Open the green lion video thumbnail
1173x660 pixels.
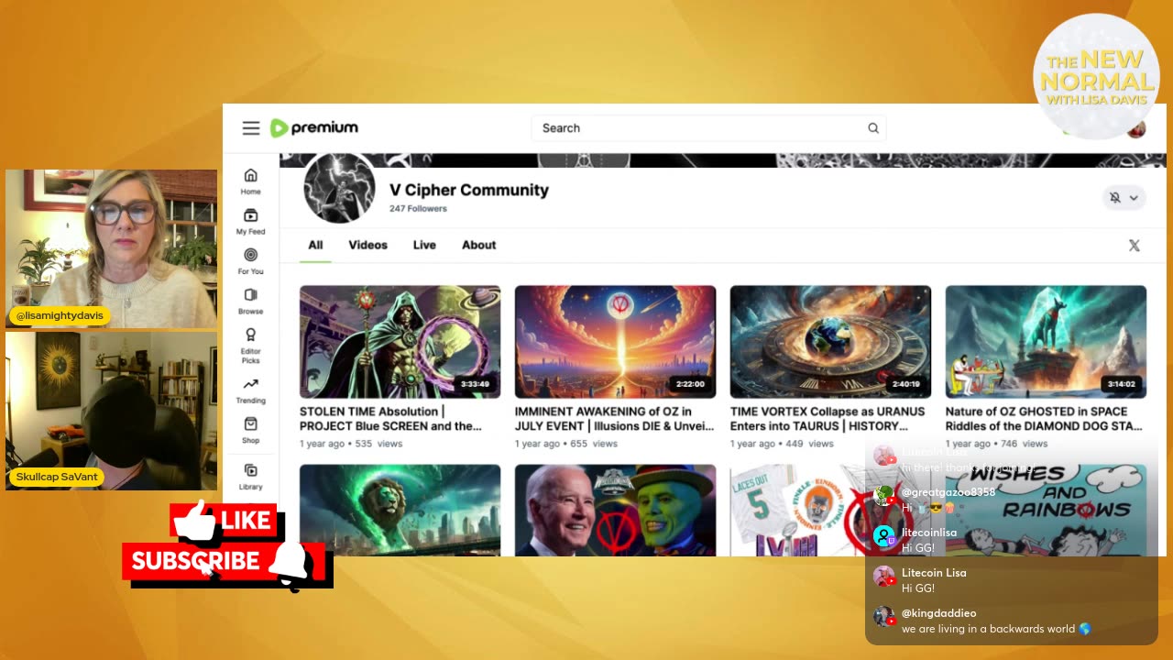(400, 510)
